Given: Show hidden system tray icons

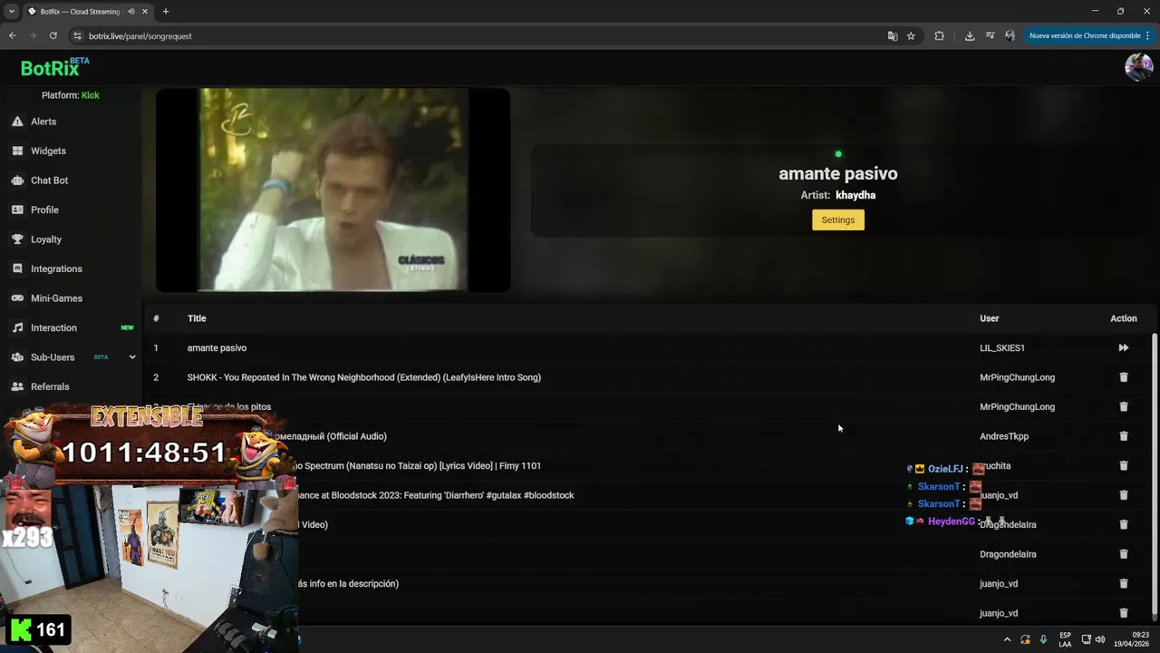Looking at the screenshot, I should pyautogui.click(x=1007, y=639).
